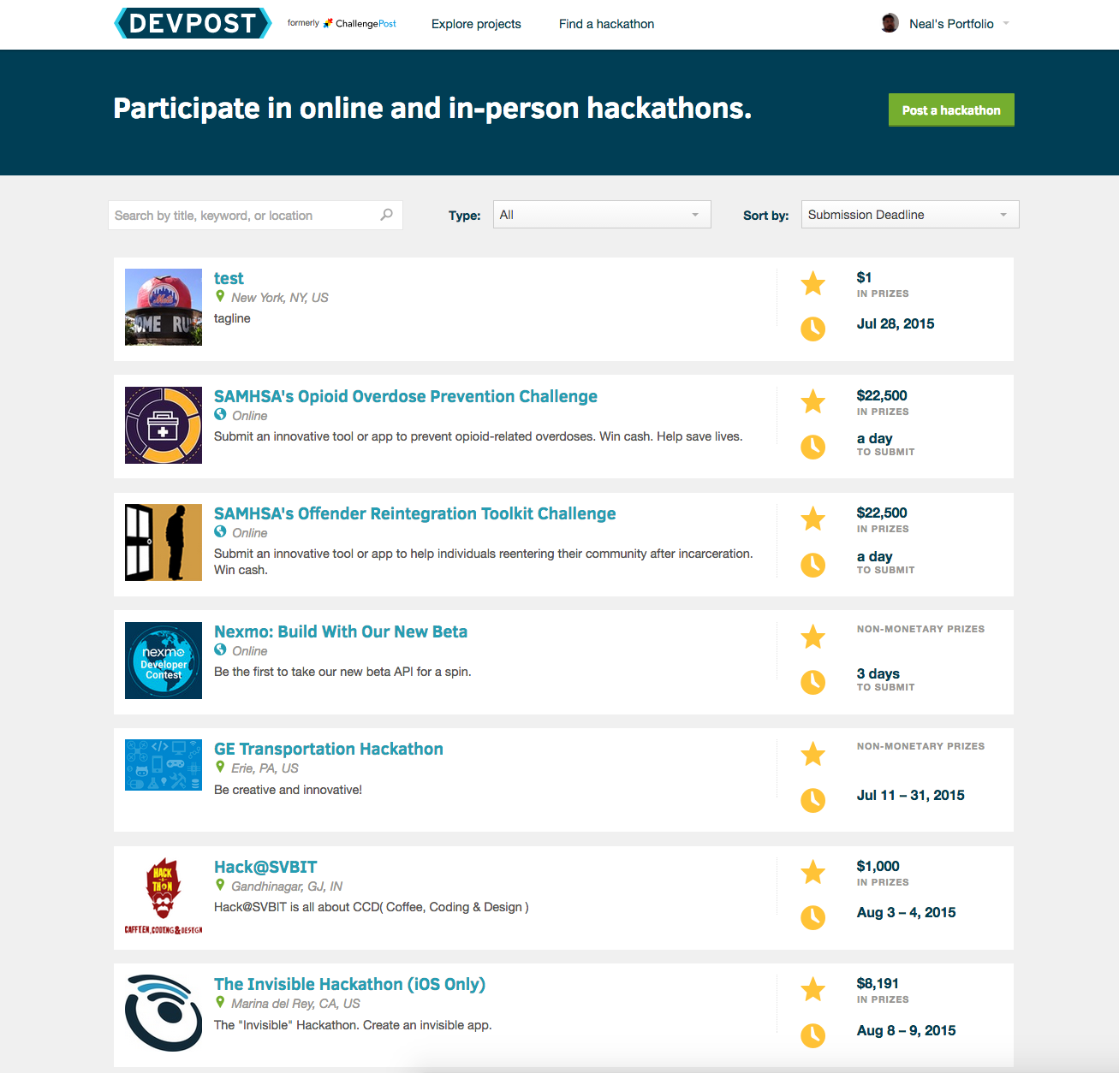The width and height of the screenshot is (1119, 1073).
Task: Click location pin next to Gandhinagar
Action: click(220, 885)
